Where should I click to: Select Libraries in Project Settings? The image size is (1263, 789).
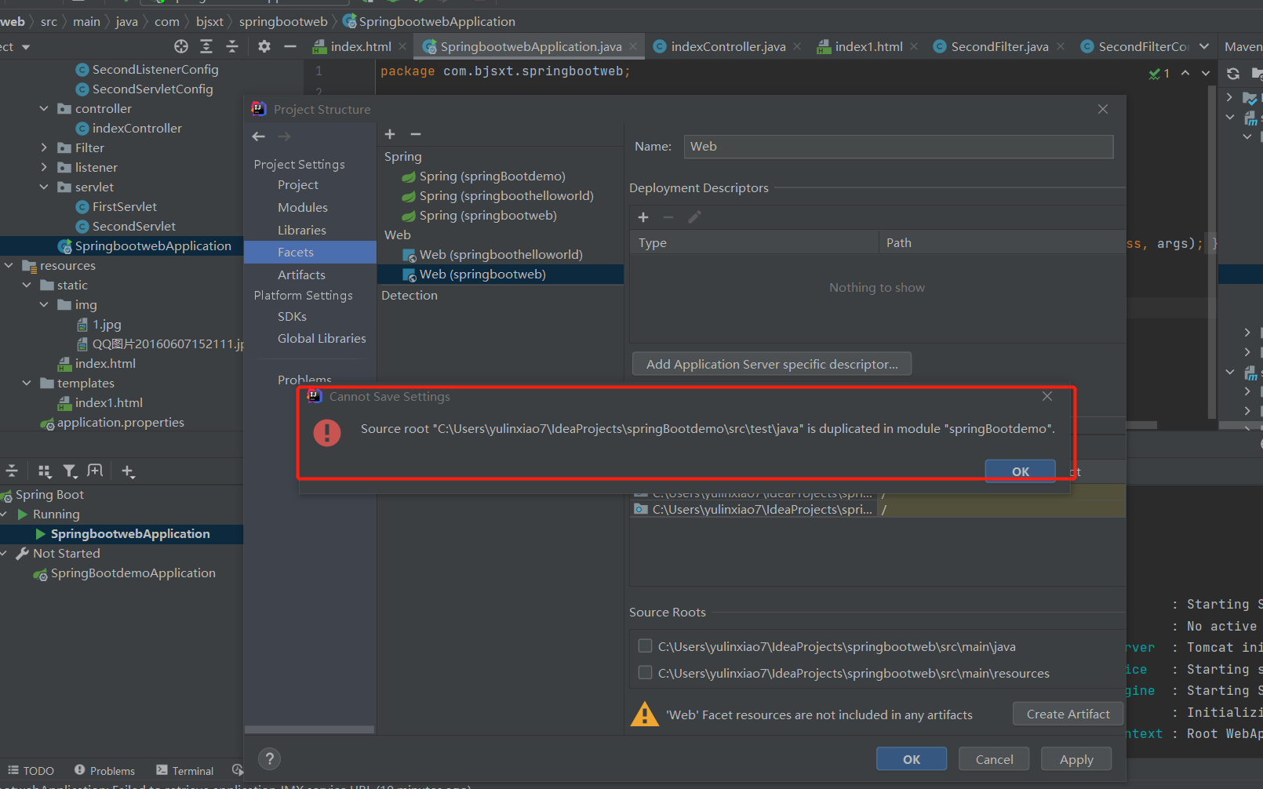(302, 231)
